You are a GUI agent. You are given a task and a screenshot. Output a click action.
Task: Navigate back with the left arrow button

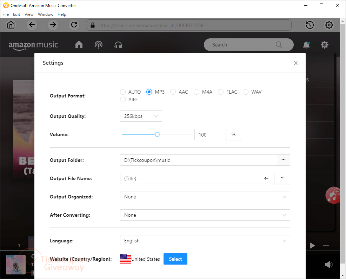[32, 25]
